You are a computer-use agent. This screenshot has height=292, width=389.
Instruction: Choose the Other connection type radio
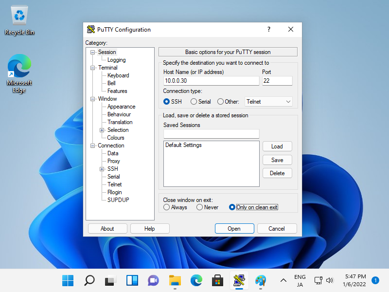tap(221, 102)
